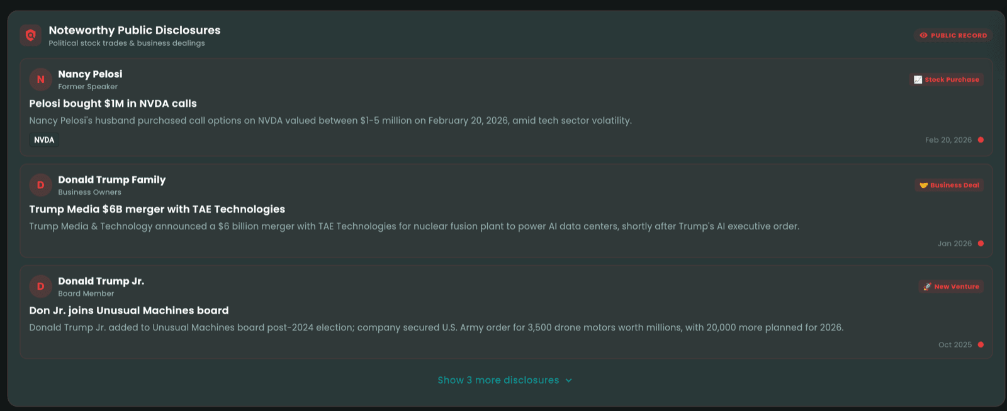The image size is (1007, 411).
Task: Click Nancy Pelosi's N avatar icon
Action: click(x=40, y=80)
